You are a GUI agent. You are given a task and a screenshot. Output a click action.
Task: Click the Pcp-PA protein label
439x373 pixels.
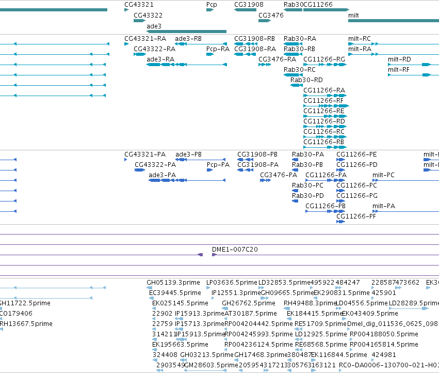(x=218, y=165)
